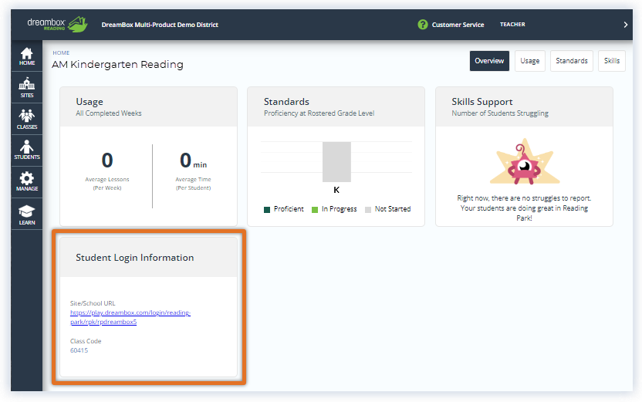
Task: Open the Customer Service link
Action: coord(458,25)
